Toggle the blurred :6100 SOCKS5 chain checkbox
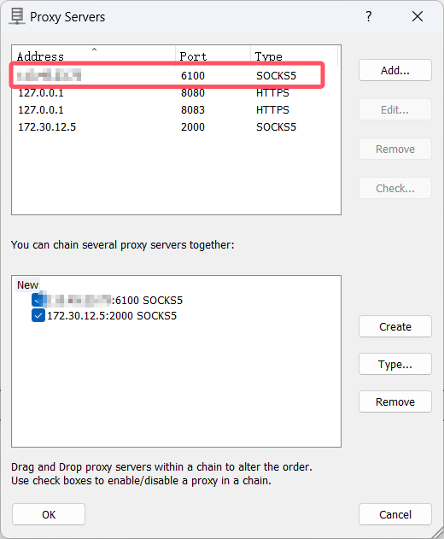This screenshot has height=539, width=444. point(37,300)
